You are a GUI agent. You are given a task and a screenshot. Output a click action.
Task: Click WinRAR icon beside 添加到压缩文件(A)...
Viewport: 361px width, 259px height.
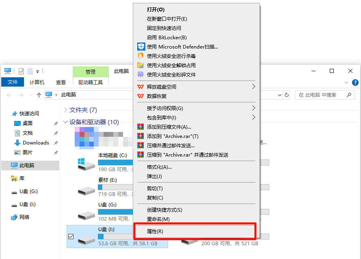coord(141,127)
